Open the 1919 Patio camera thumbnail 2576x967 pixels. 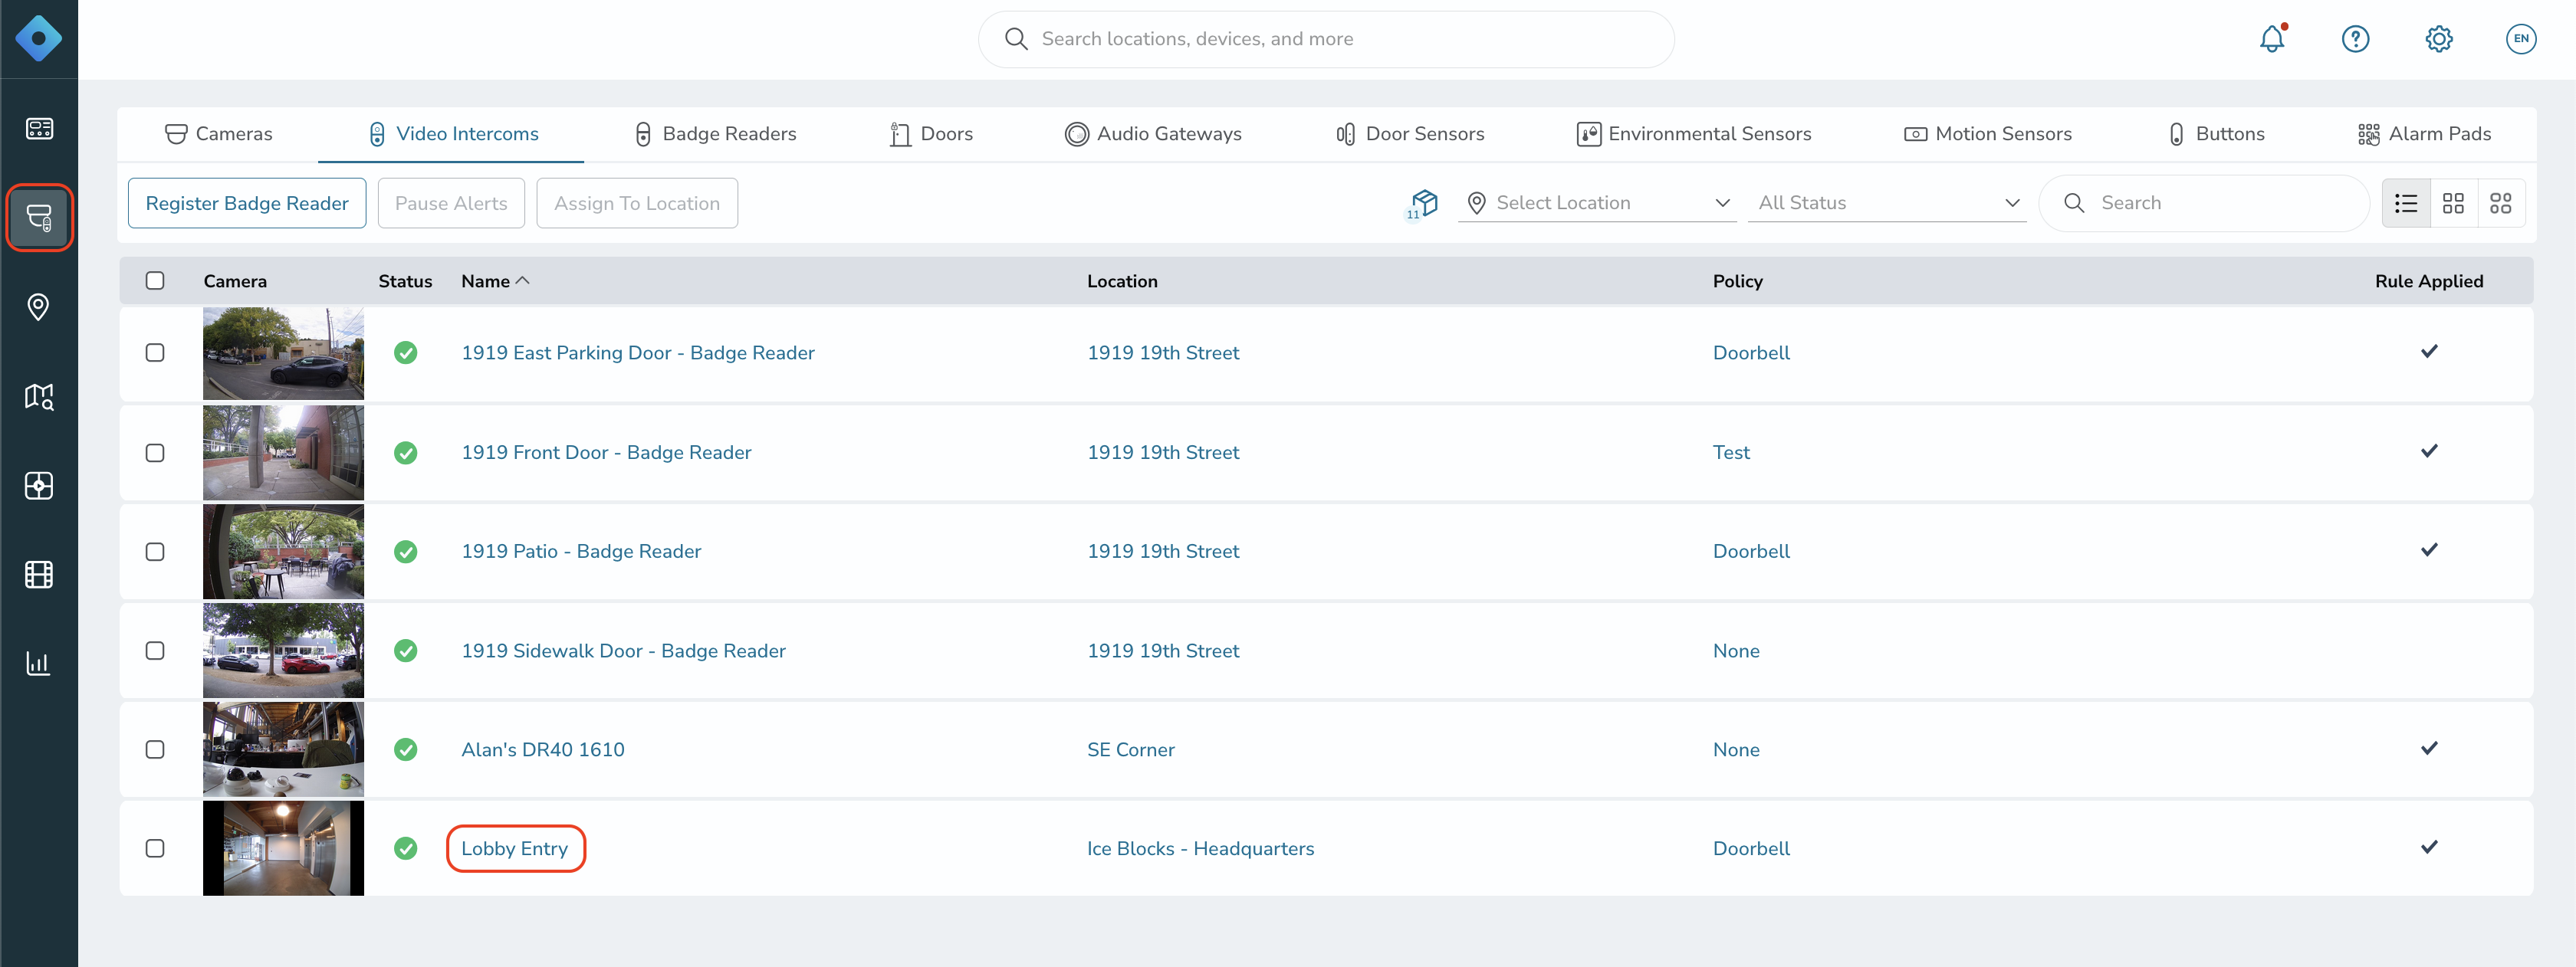click(283, 552)
